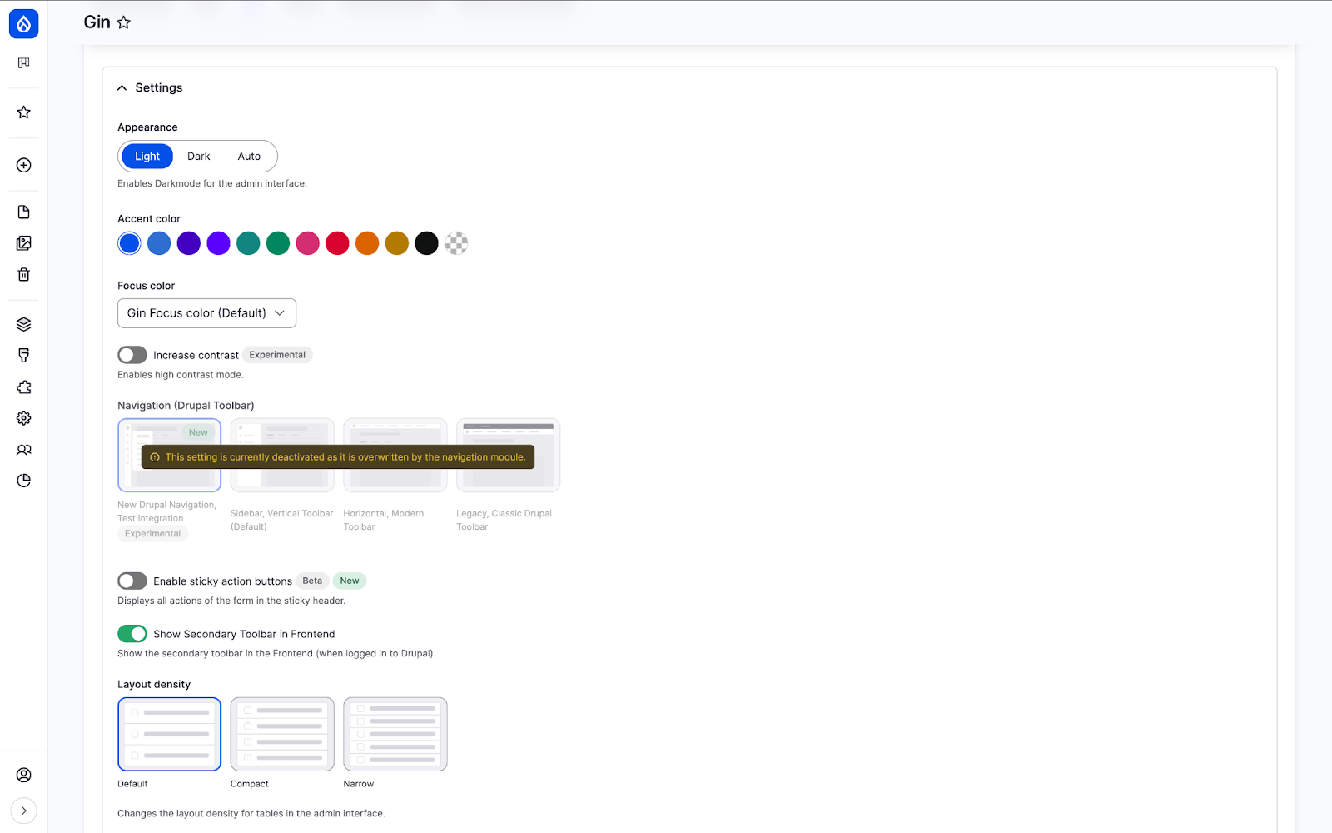
Task: Toggle Increase contrast switch
Action: point(132,355)
